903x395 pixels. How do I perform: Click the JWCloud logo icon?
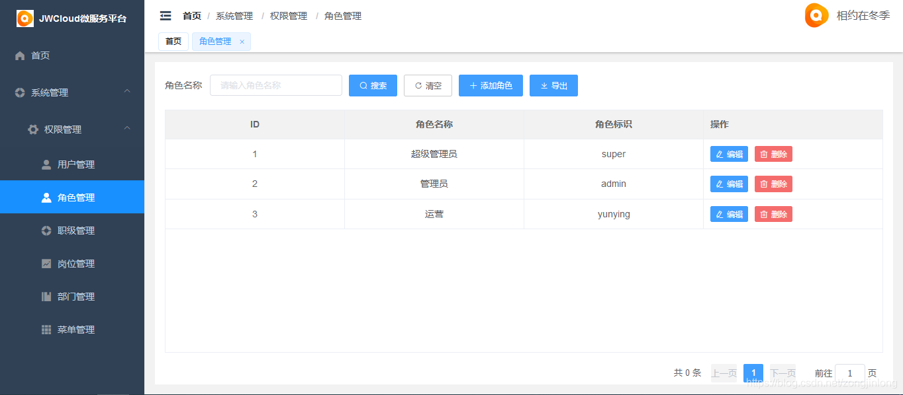25,18
